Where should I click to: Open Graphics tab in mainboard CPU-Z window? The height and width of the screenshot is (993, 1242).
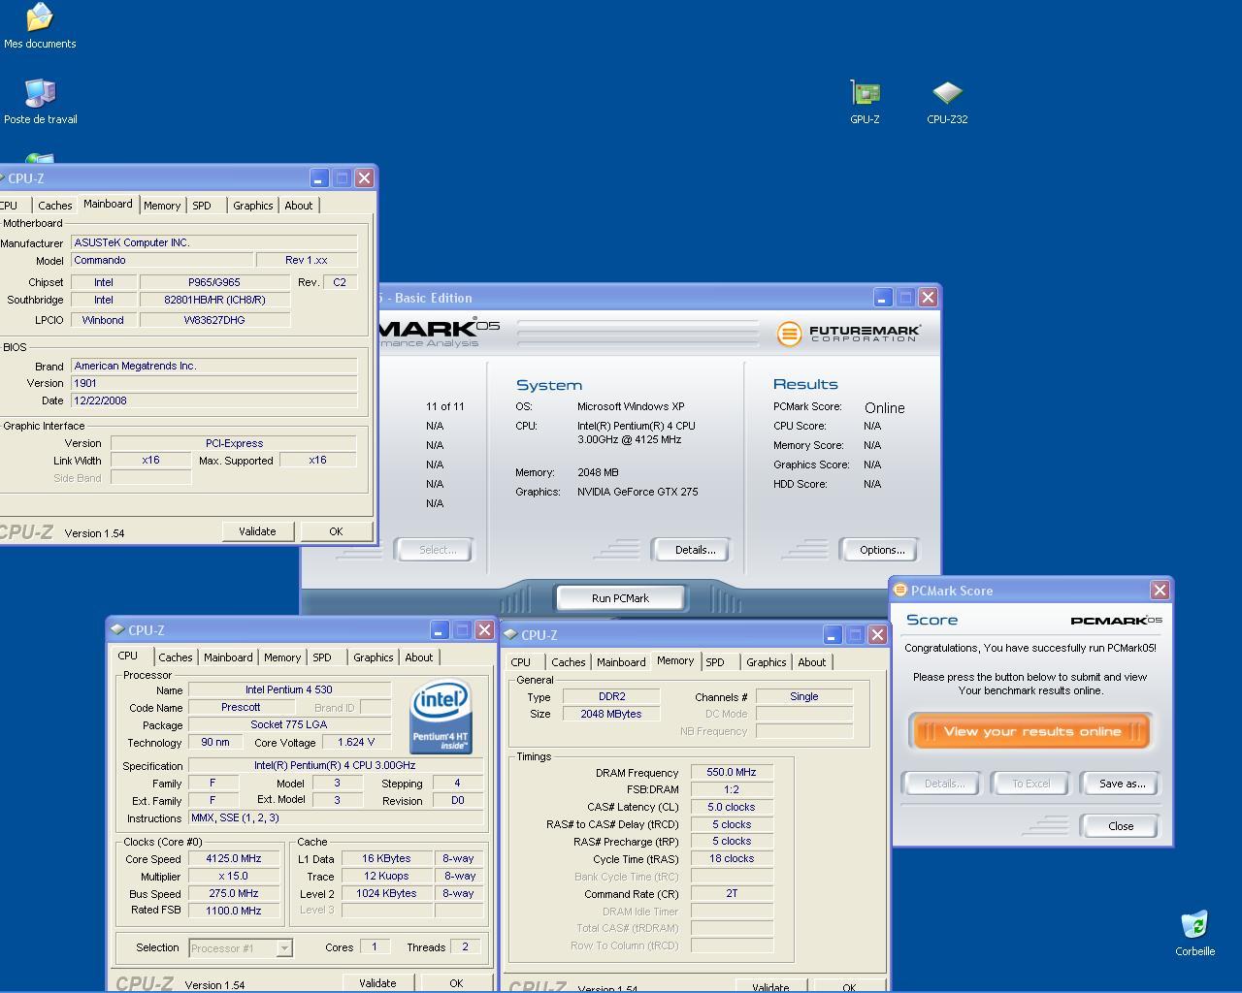coord(253,206)
